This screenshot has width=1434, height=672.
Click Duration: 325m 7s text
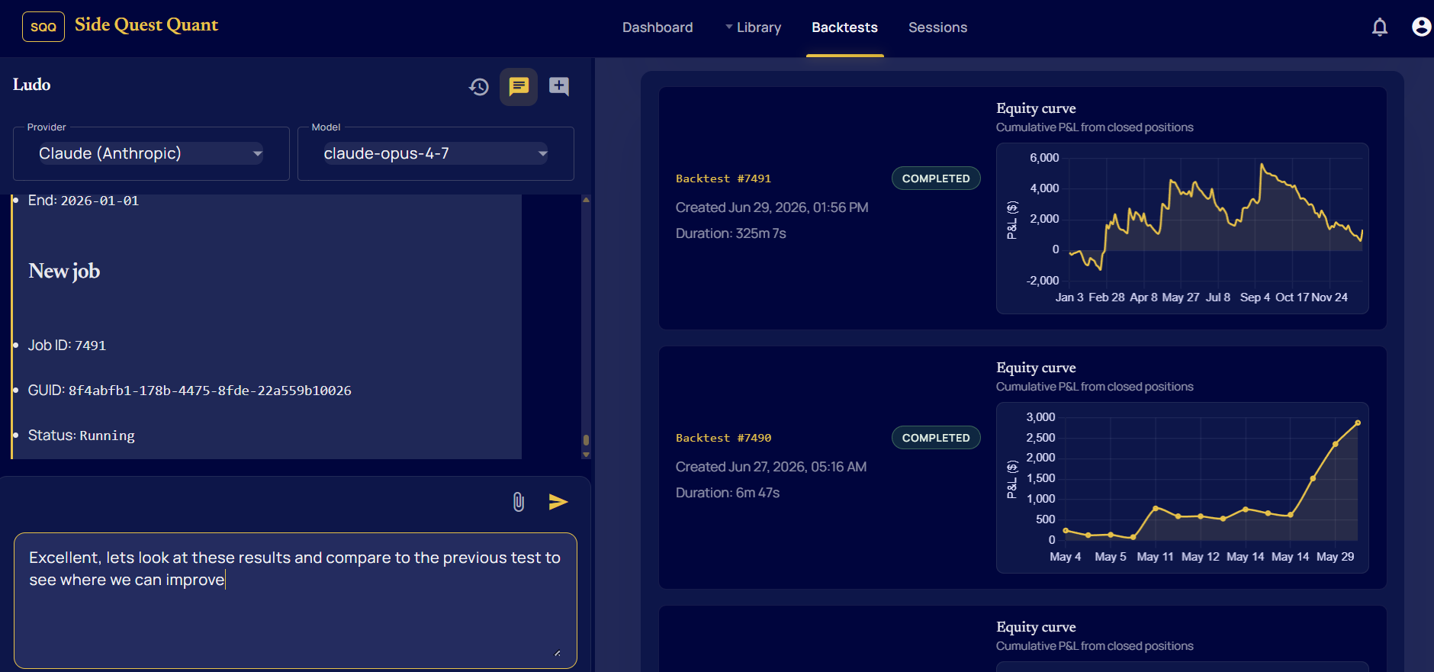point(731,233)
